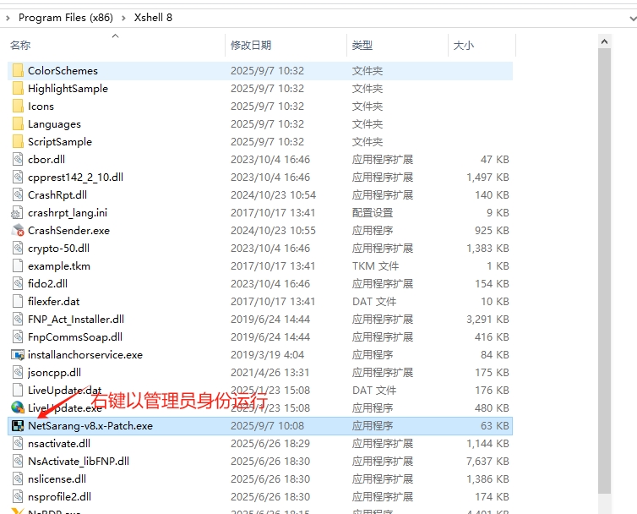Select the crashrpt_lang.ini file name
637x514 pixels.
(x=68, y=213)
